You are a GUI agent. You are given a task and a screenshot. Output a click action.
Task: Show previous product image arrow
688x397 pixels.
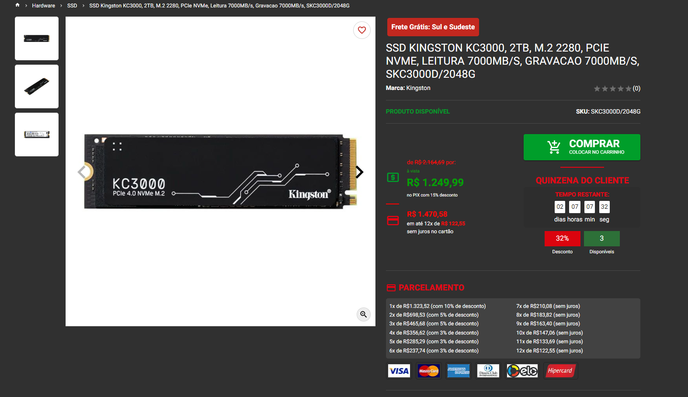[82, 172]
